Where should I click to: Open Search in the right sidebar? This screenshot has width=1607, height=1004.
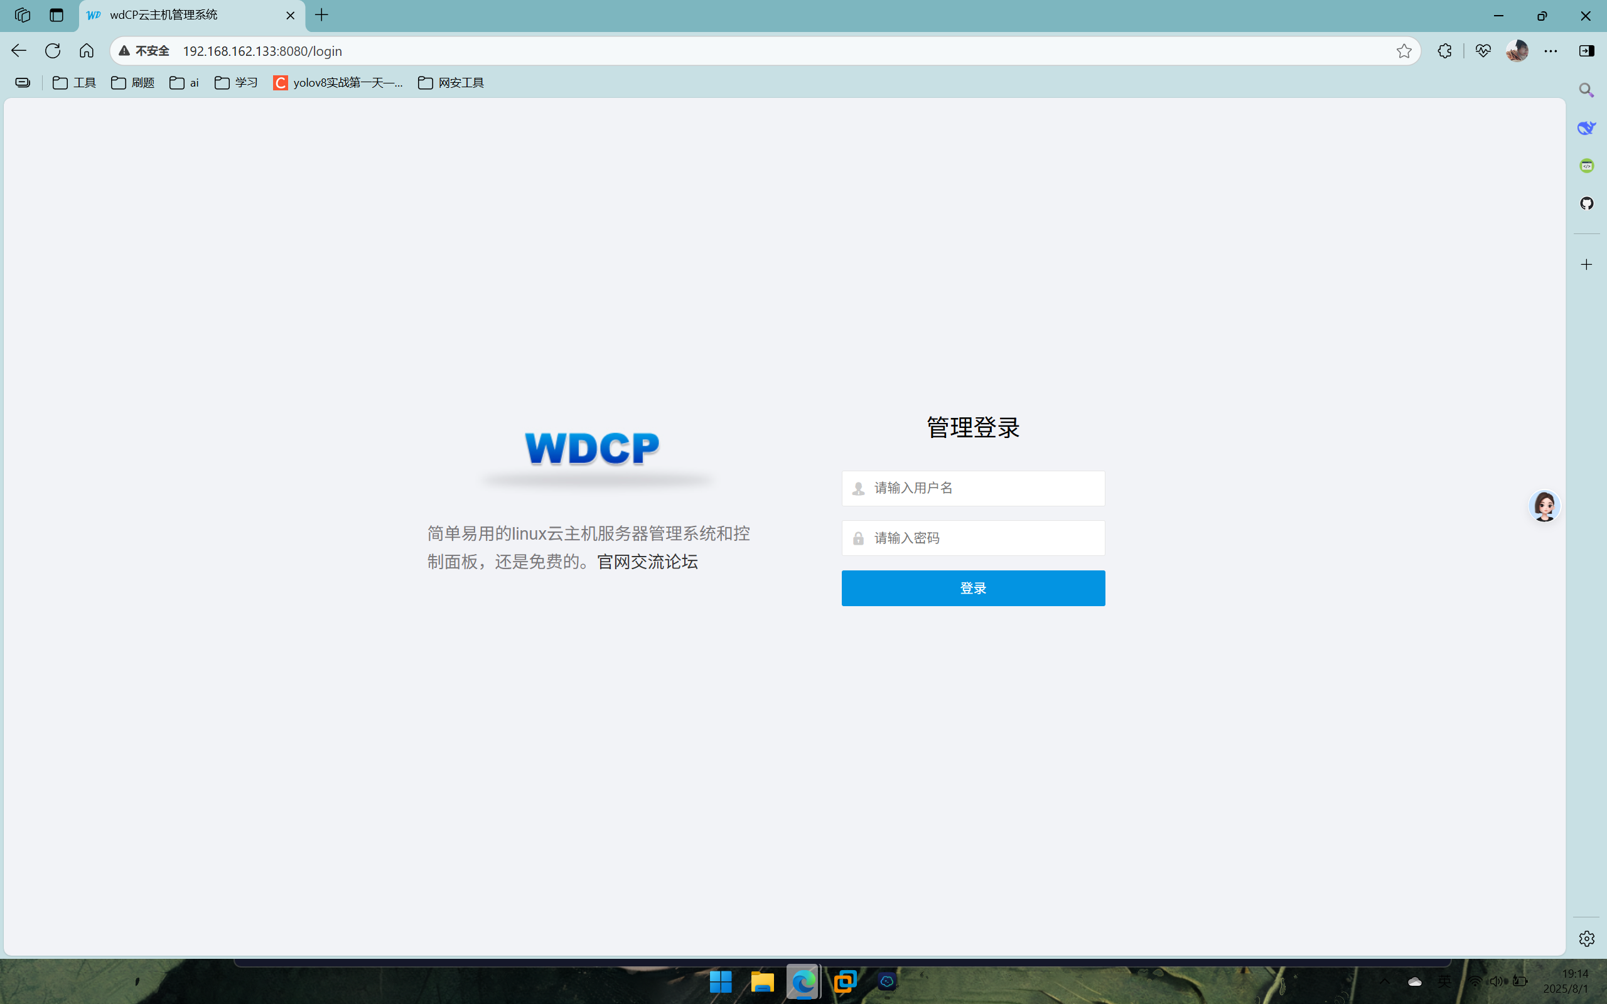[x=1586, y=90]
